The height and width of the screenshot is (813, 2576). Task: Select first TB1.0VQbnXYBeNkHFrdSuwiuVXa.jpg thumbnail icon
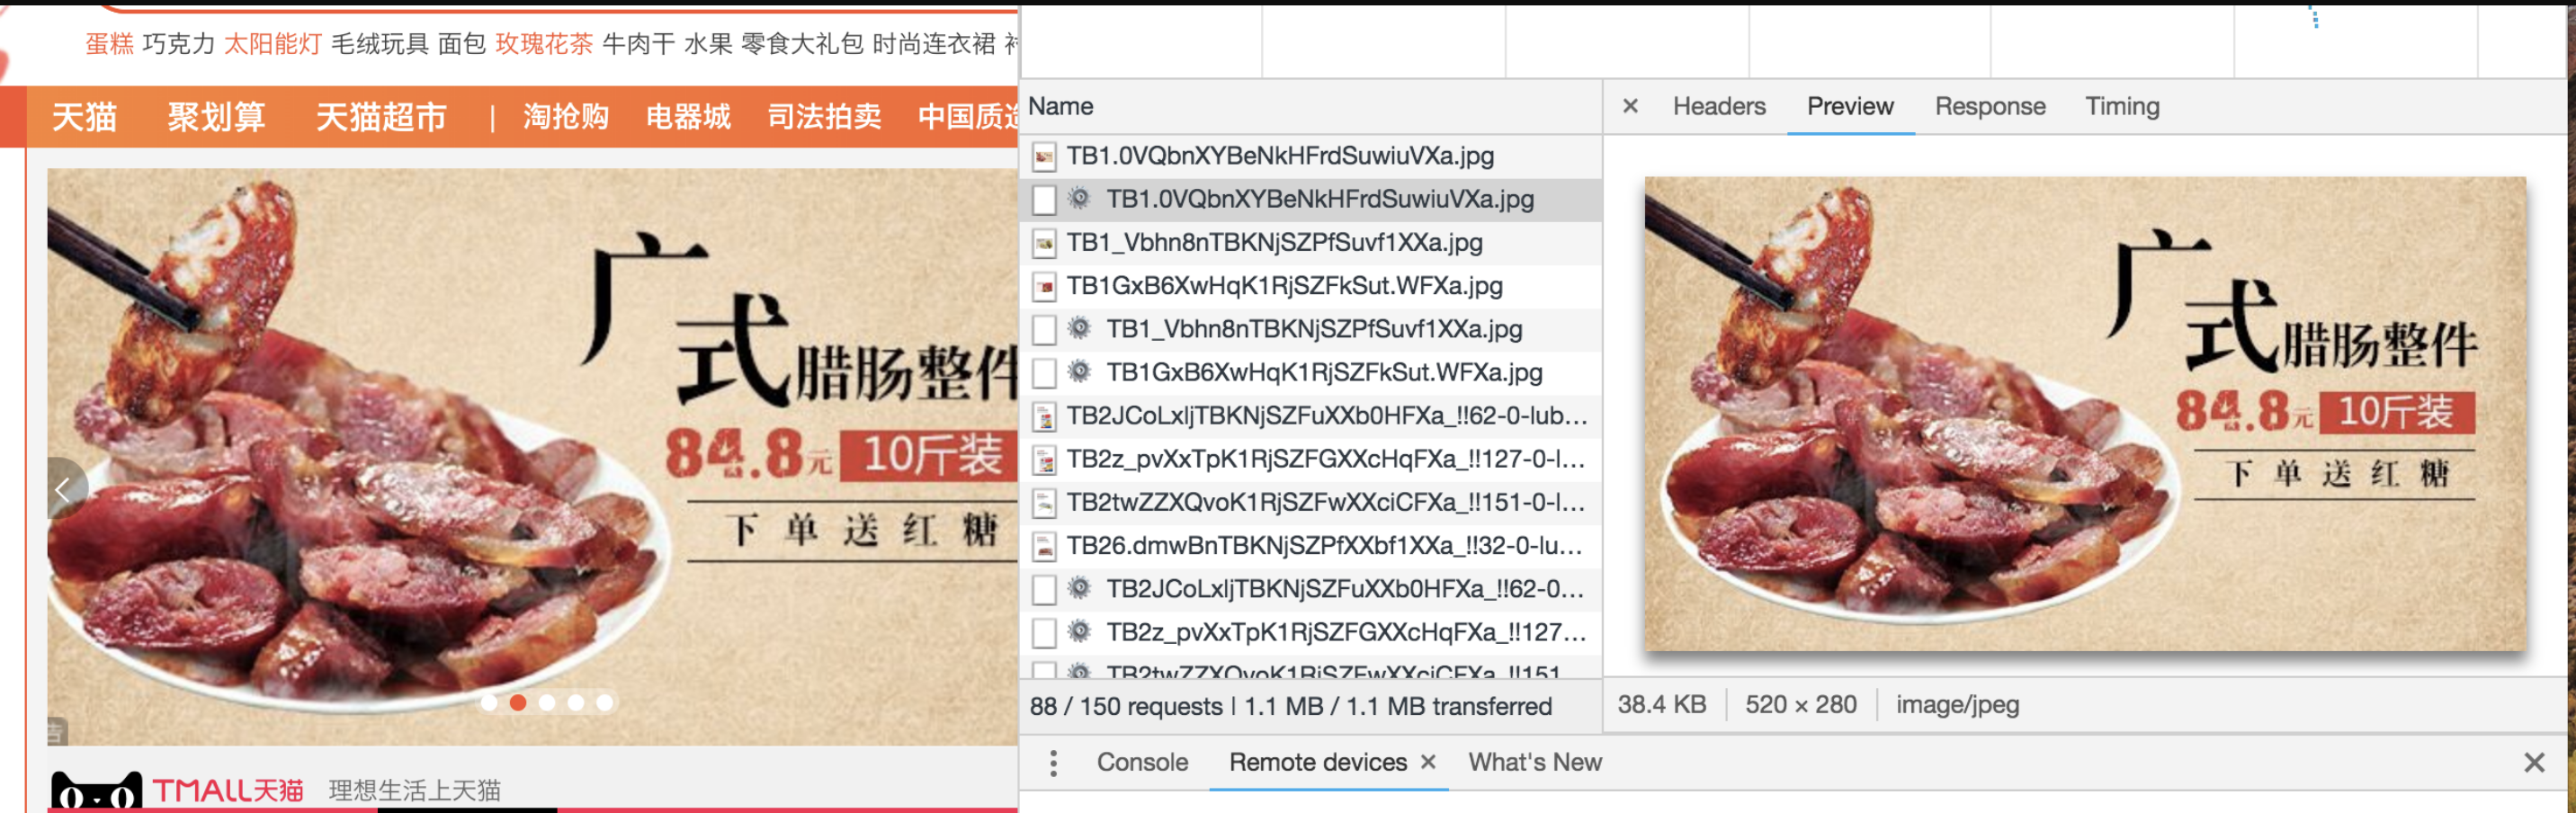pos(1044,156)
